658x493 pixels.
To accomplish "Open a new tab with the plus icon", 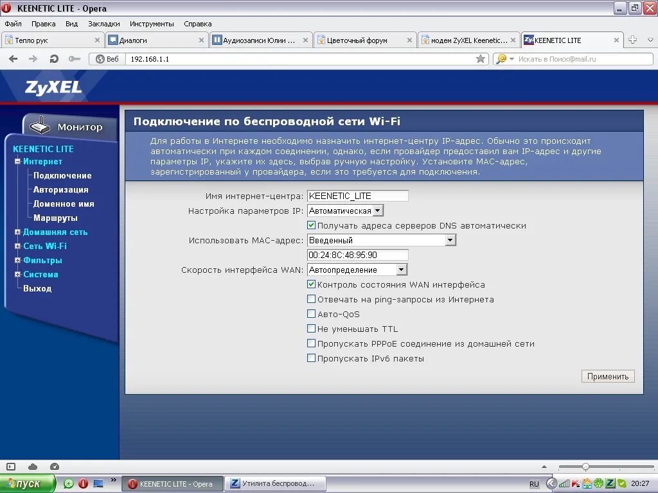I will (x=633, y=40).
